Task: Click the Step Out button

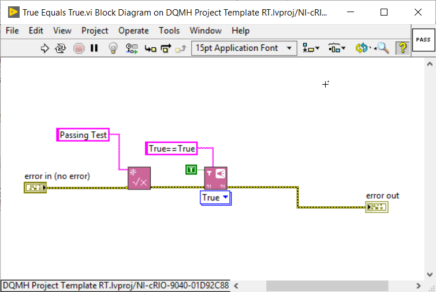Action: click(x=181, y=49)
